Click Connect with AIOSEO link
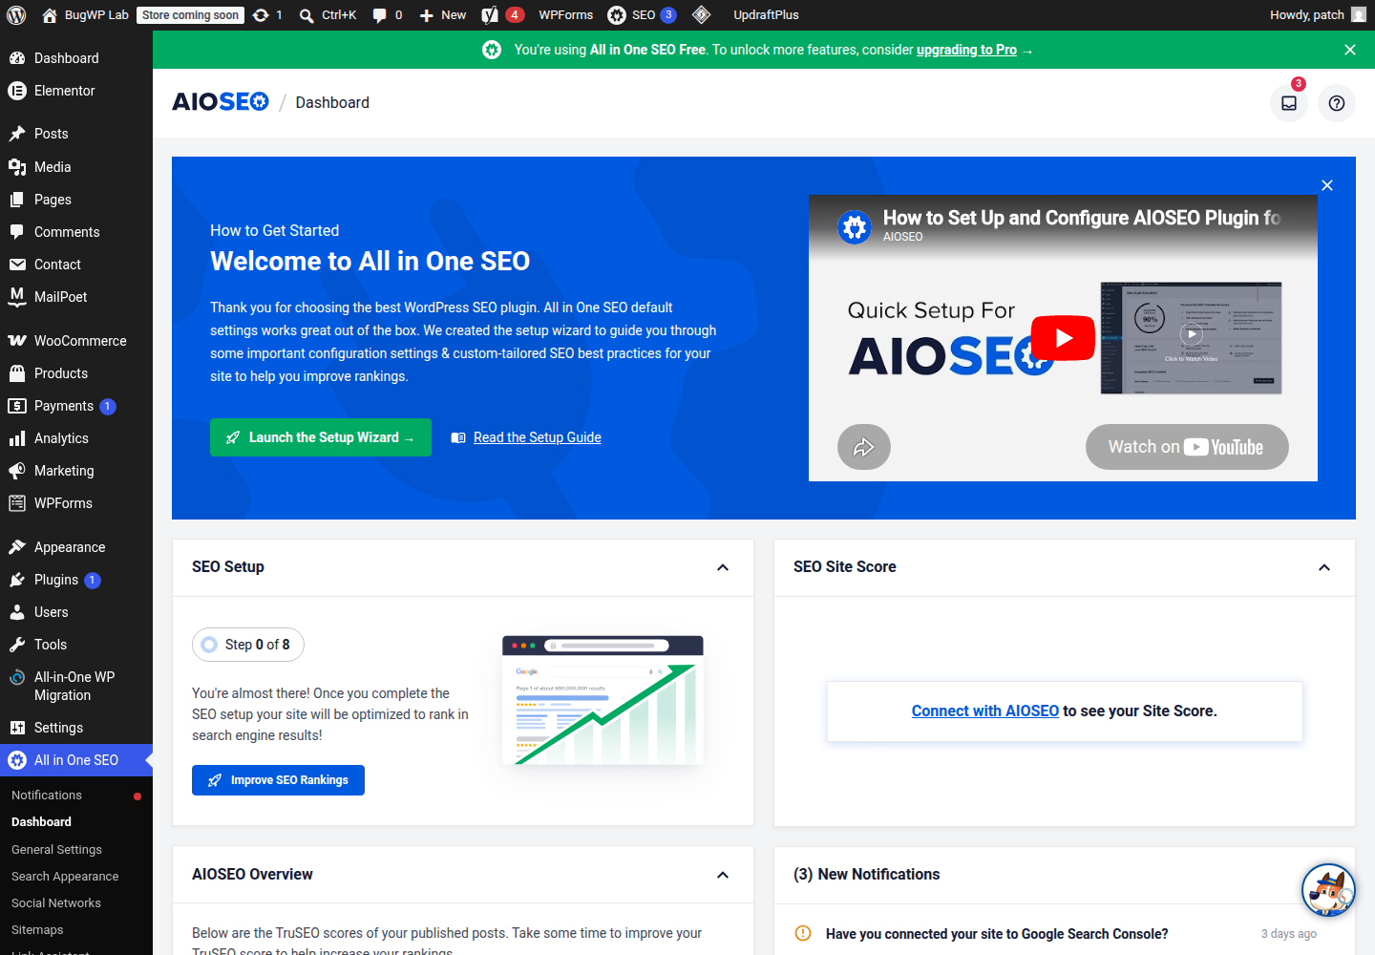 tap(985, 711)
